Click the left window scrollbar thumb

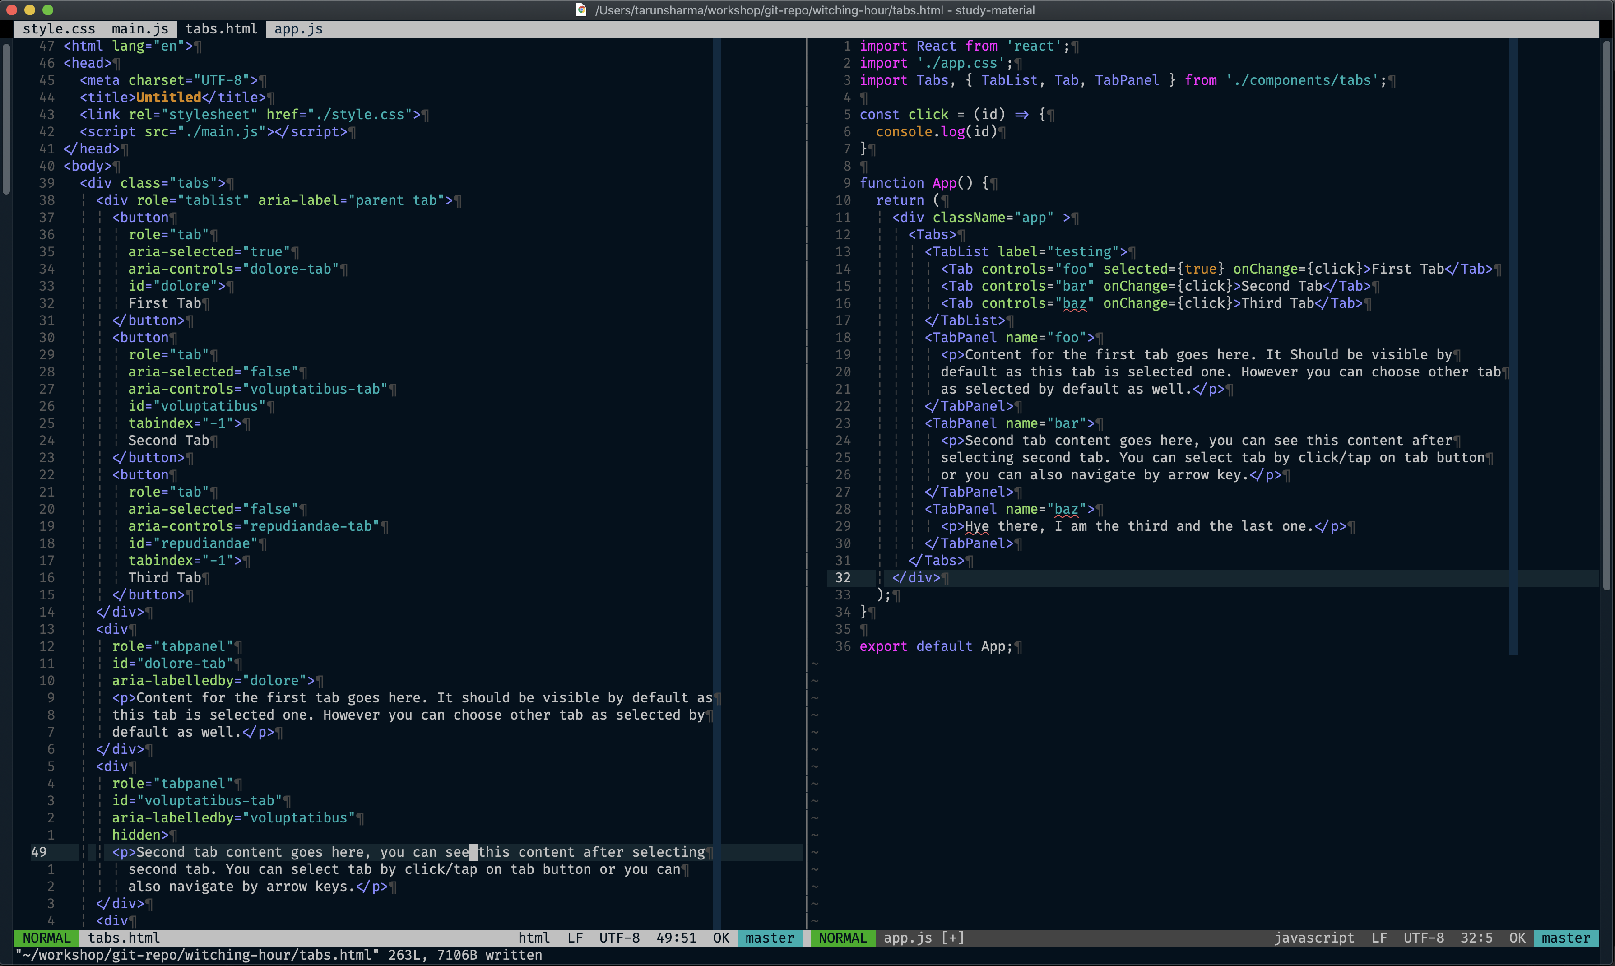[6, 119]
